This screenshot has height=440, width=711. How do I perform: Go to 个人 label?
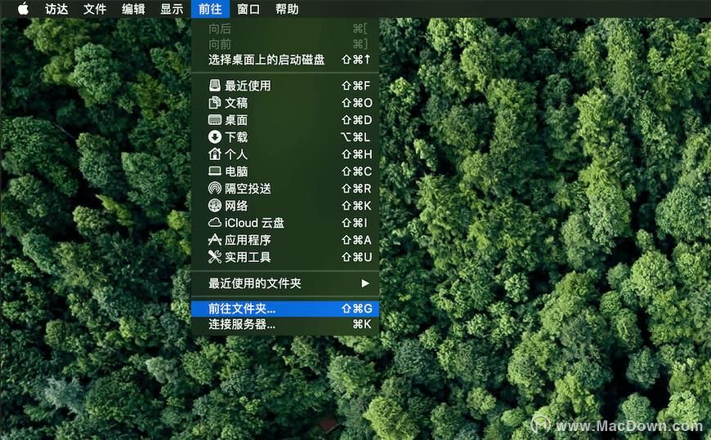(236, 154)
